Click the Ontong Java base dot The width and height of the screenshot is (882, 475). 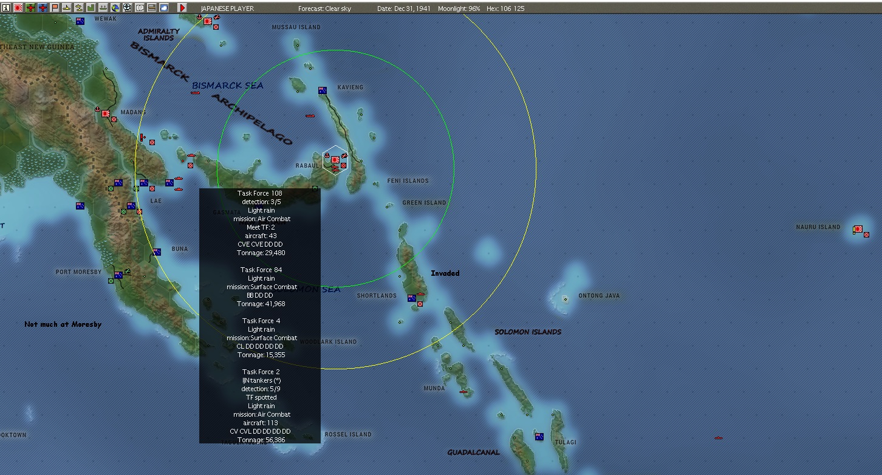566,299
